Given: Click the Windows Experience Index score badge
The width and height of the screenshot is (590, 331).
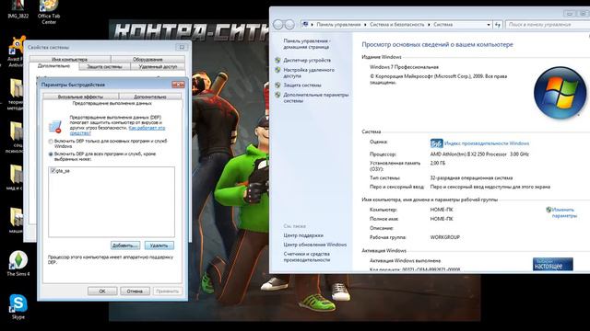Looking at the screenshot, I should (x=436, y=143).
